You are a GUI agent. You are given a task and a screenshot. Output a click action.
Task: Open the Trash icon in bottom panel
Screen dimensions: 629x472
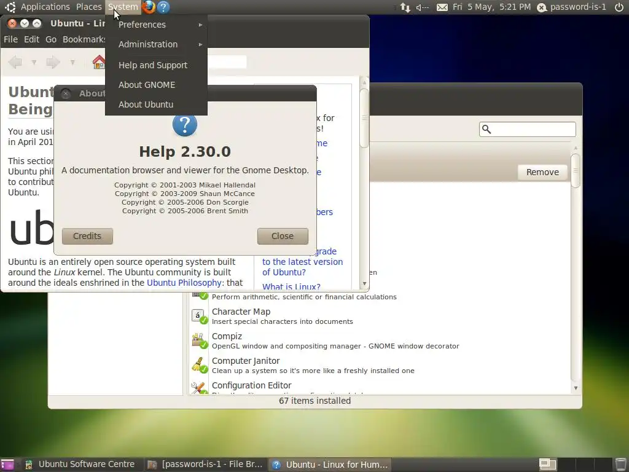620,464
